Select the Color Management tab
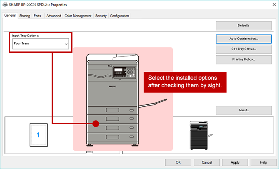The image size is (279, 169). tap(78, 16)
